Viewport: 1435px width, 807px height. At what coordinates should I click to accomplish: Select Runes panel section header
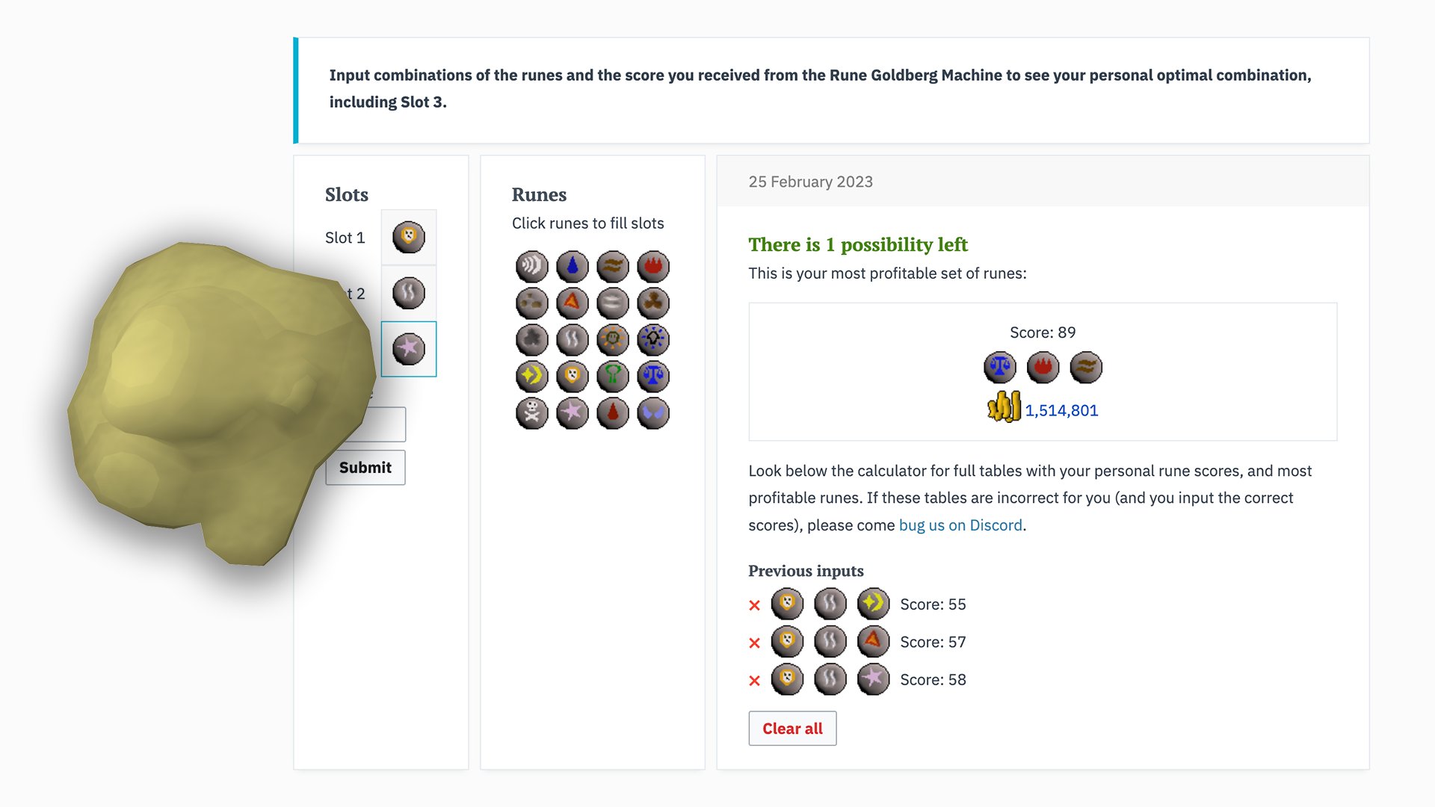538,193
